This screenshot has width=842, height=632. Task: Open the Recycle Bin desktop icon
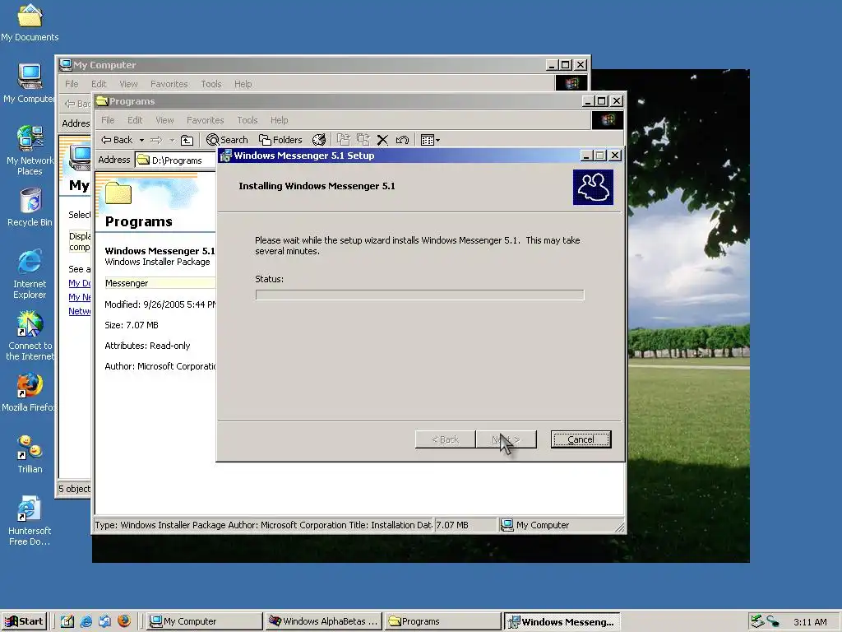point(30,207)
